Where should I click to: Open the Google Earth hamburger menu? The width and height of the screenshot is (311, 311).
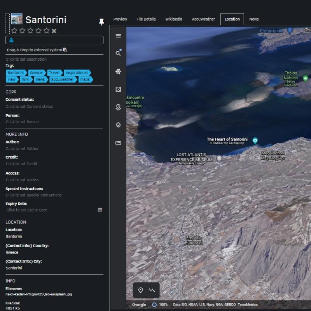click(x=118, y=36)
